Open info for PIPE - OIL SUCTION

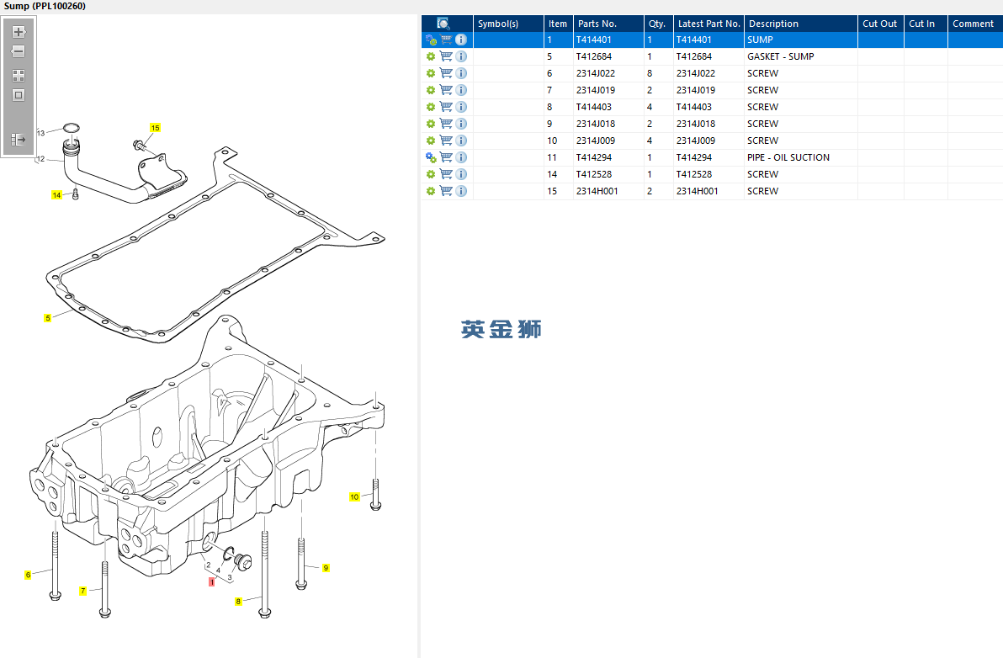(x=461, y=157)
